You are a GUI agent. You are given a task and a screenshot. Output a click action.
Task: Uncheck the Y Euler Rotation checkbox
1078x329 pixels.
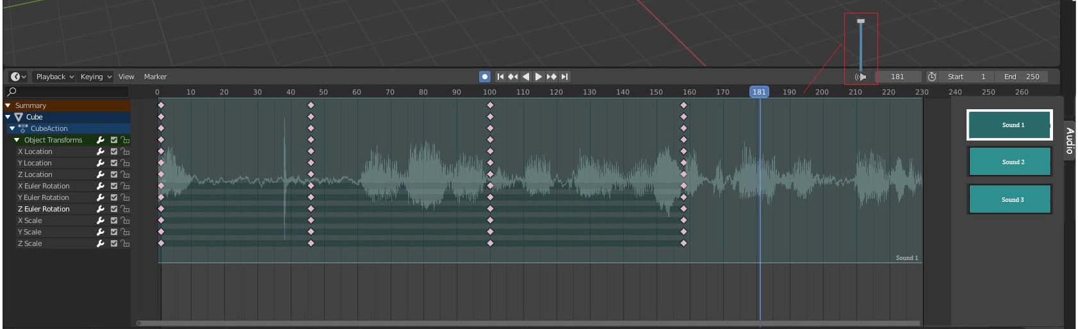114,197
